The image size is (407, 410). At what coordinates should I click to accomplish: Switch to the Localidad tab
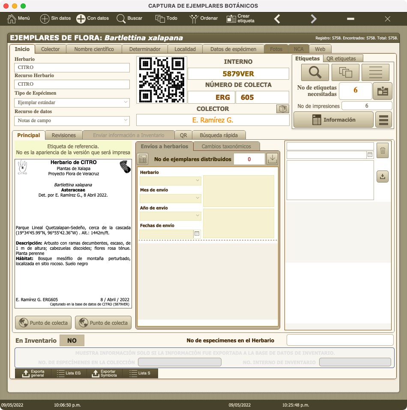(185, 49)
